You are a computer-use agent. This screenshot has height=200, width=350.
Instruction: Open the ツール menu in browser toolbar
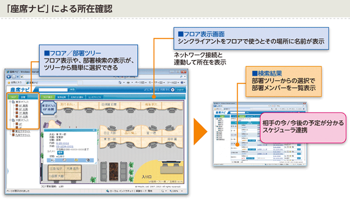tap(173, 82)
